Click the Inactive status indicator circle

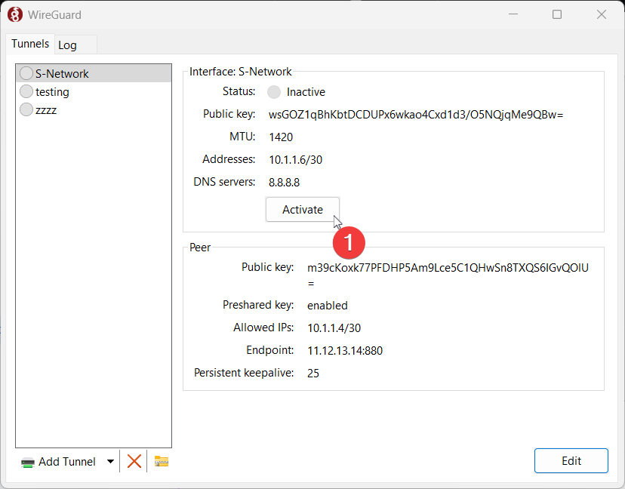click(x=274, y=91)
